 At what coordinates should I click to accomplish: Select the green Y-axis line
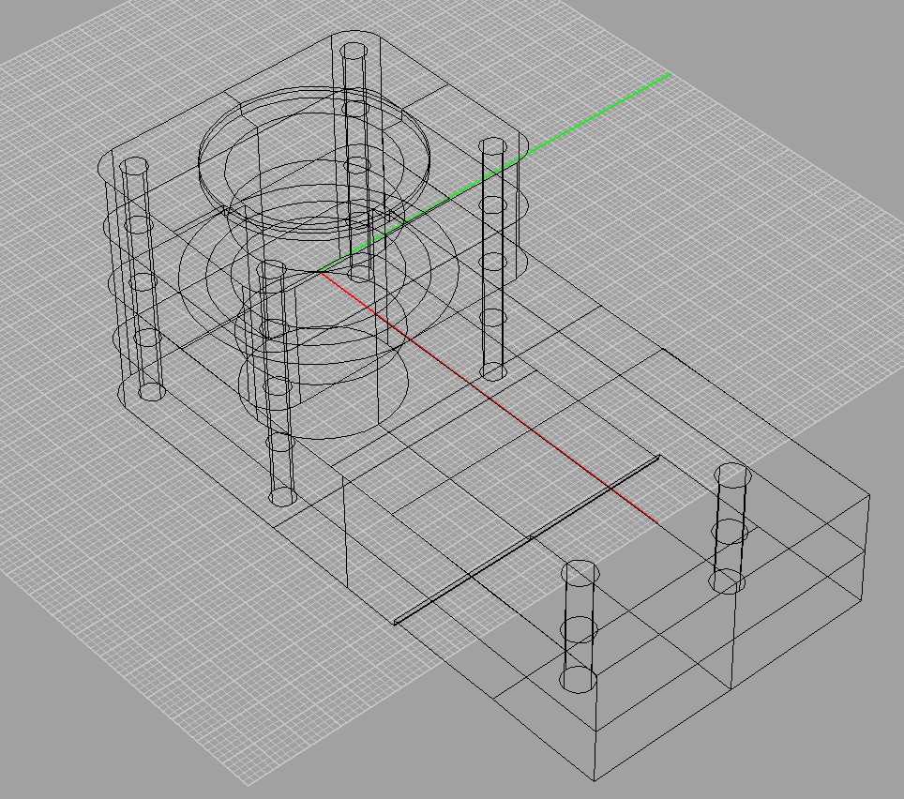coord(495,173)
